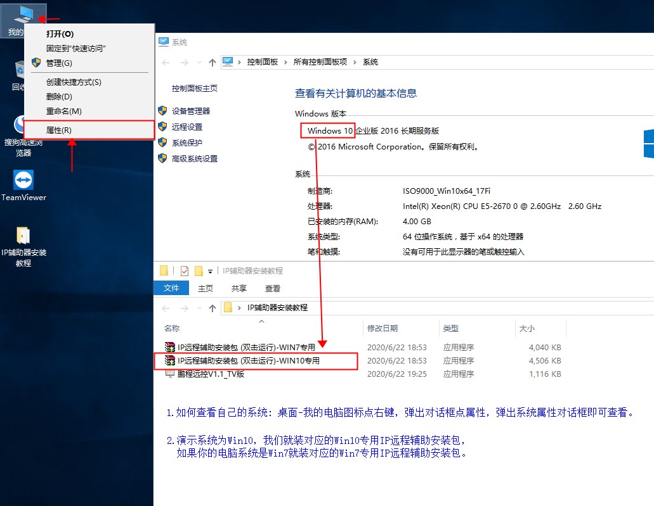Click IP辅助器安装教程 breadcrumb in Explorer
The height and width of the screenshot is (506, 654).
pos(278,308)
